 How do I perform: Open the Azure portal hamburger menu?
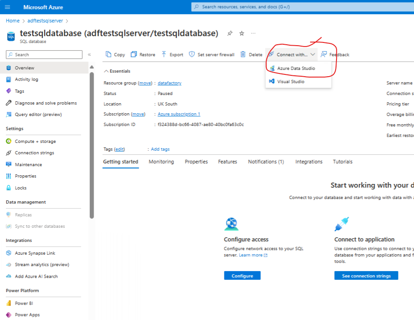(x=7, y=7)
